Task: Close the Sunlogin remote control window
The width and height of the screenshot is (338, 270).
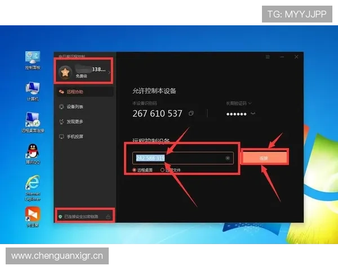Action: [296, 57]
